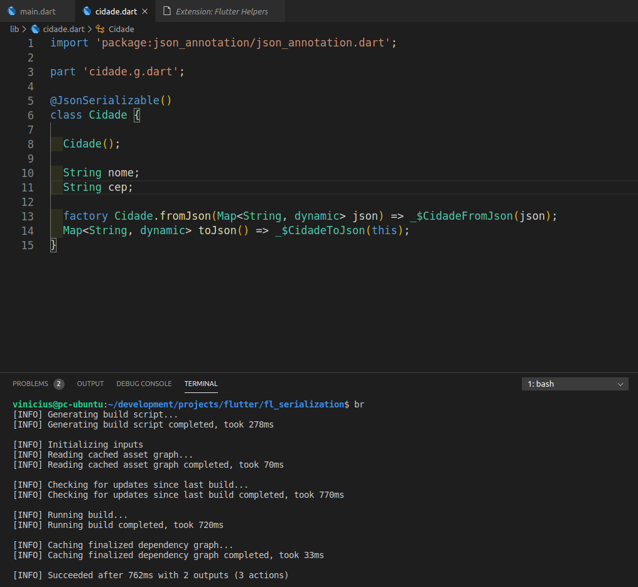Screen dimensions: 638x587
Task: Click 'Running build completed, took 720ms' line
Action: point(119,525)
